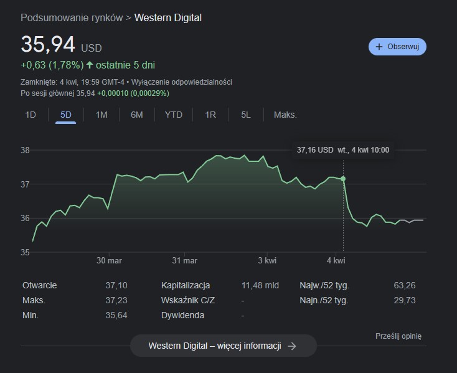Open the 5L five-year range
The width and height of the screenshot is (457, 373).
(246, 115)
